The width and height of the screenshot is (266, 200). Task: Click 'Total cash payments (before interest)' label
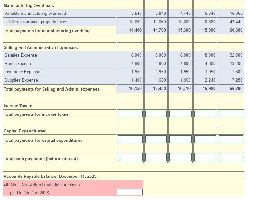[x=41, y=159]
